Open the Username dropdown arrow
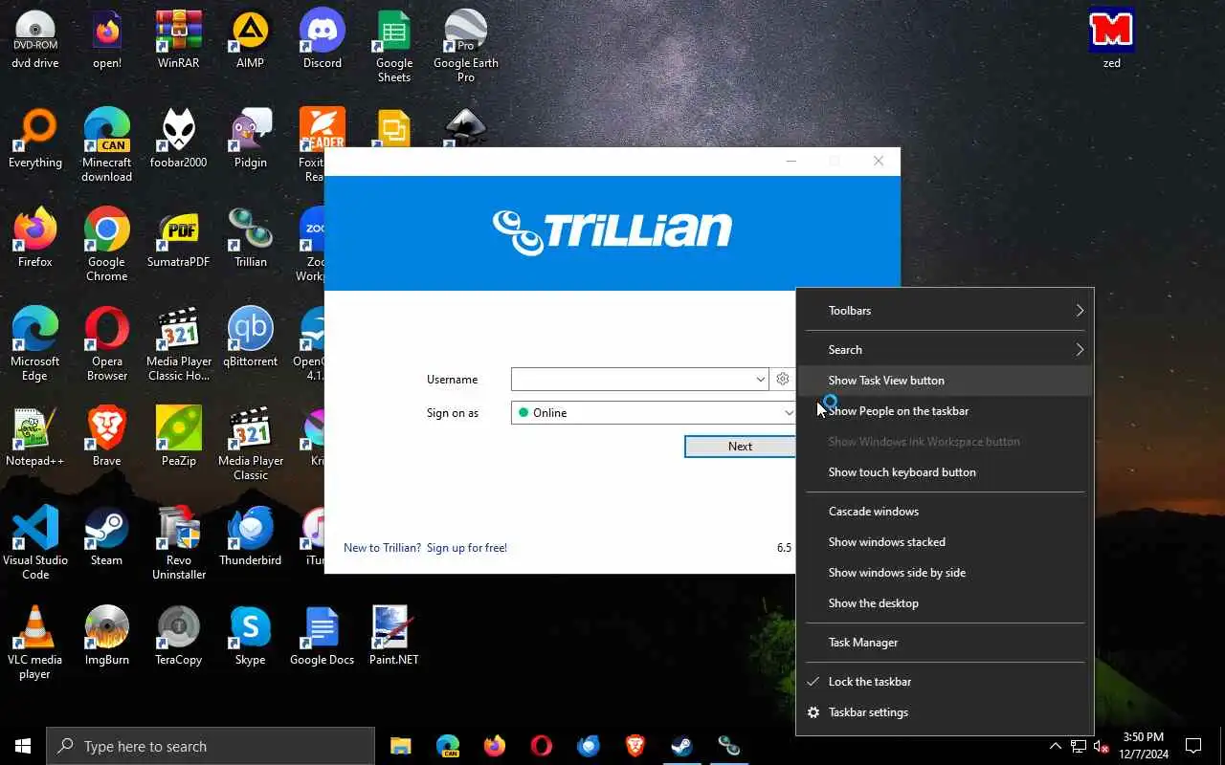Image resolution: width=1225 pixels, height=765 pixels. pos(760,380)
